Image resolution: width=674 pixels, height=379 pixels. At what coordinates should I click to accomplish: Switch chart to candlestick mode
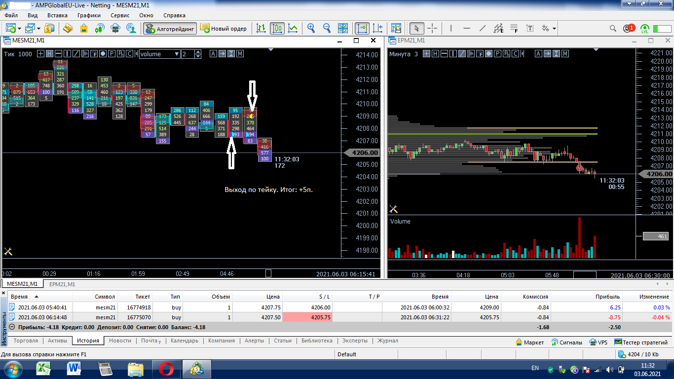click(x=277, y=28)
